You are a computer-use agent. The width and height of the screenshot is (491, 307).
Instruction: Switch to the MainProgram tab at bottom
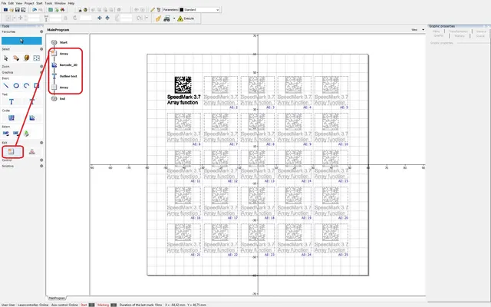[x=56, y=296]
